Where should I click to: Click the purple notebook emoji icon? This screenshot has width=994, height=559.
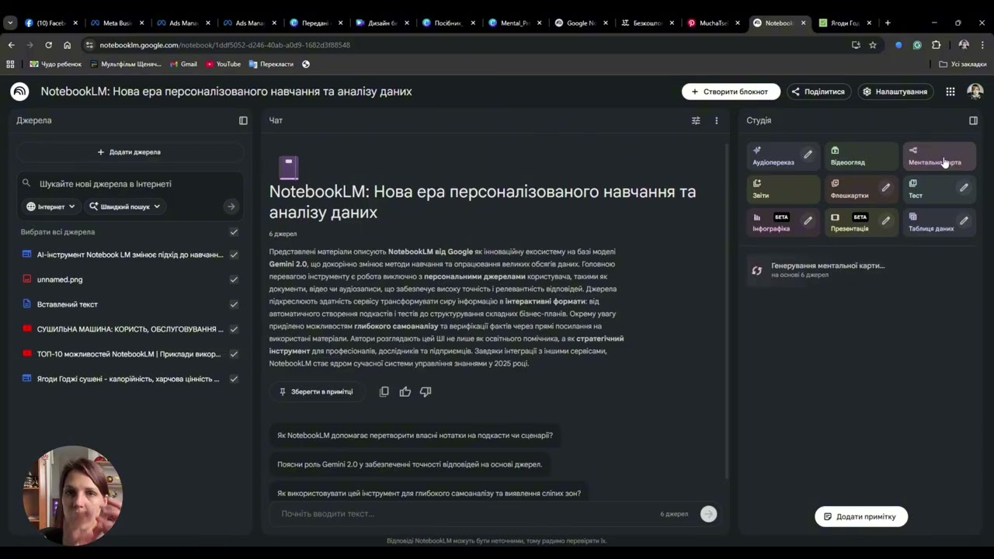click(288, 167)
